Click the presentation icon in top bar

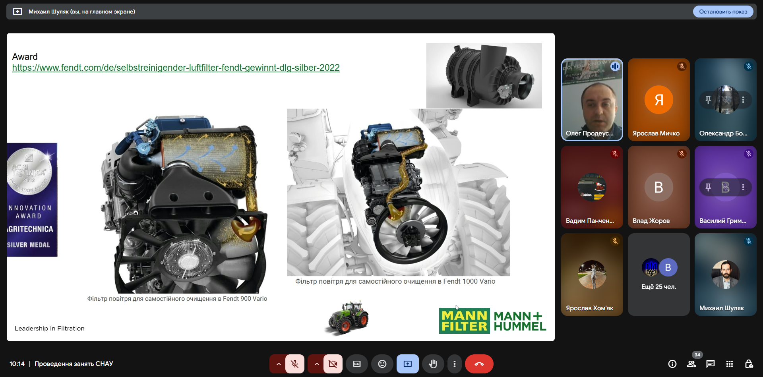point(17,12)
